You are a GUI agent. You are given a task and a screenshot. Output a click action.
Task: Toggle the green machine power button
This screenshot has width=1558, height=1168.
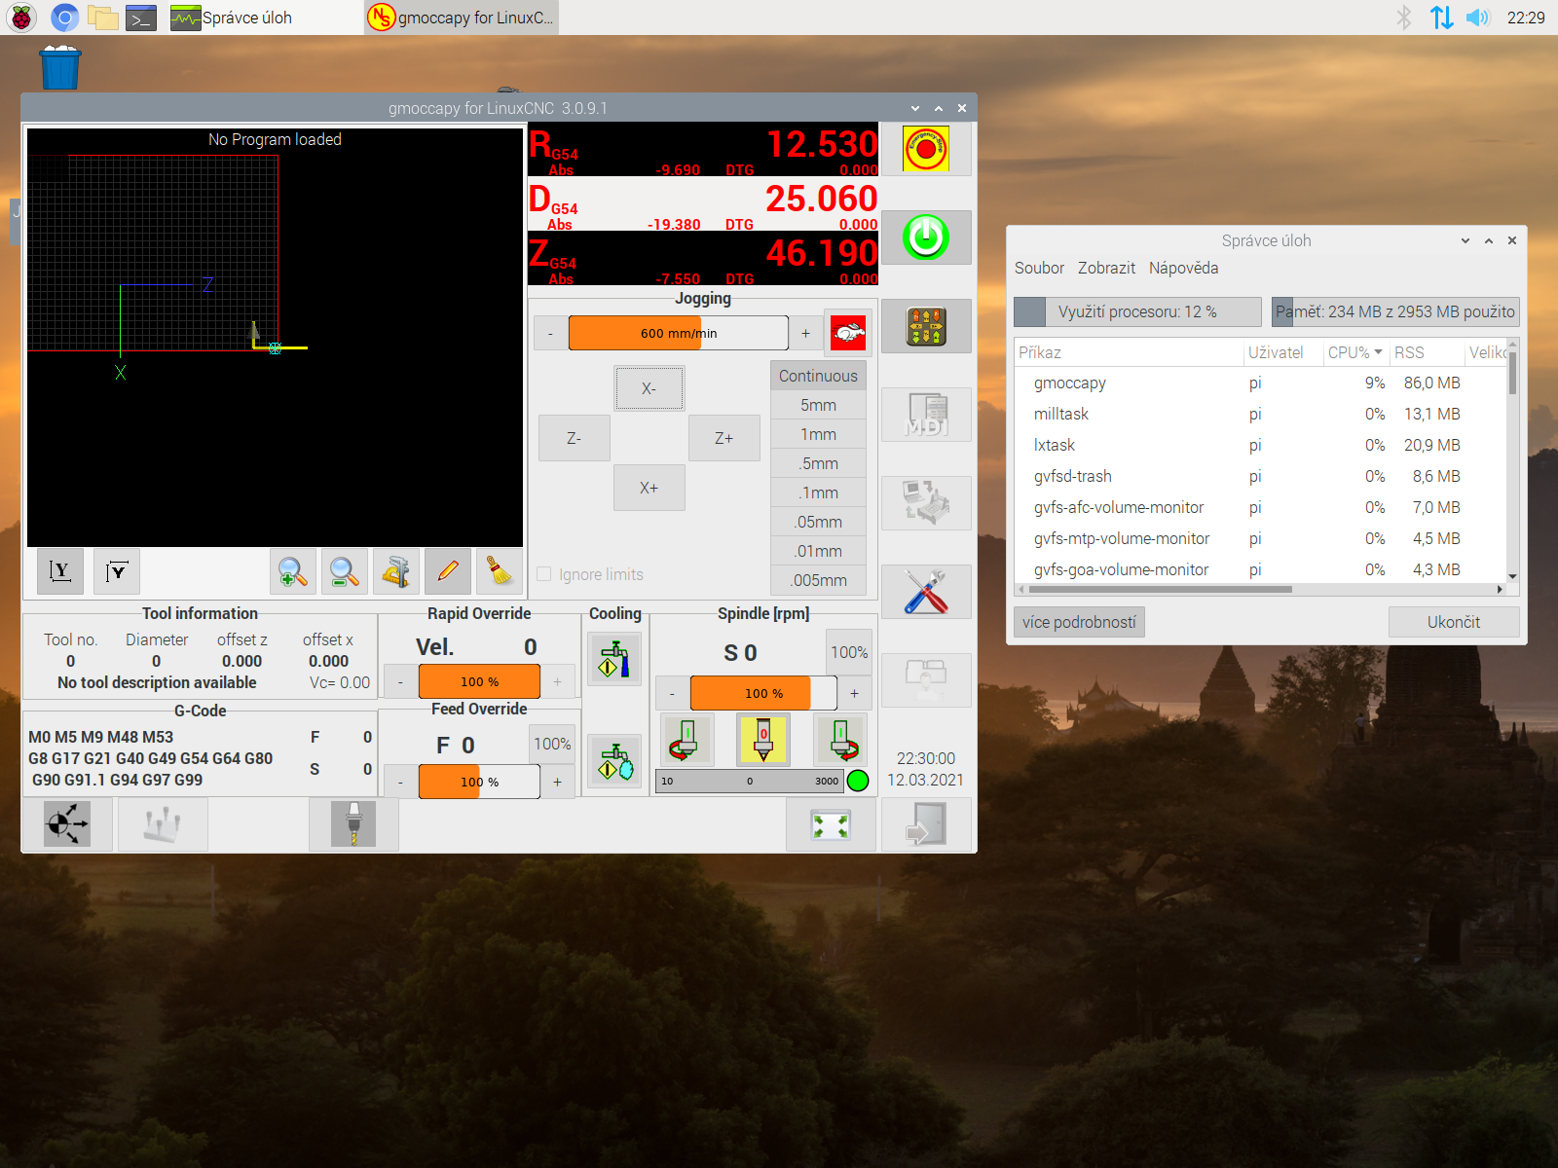(x=925, y=237)
